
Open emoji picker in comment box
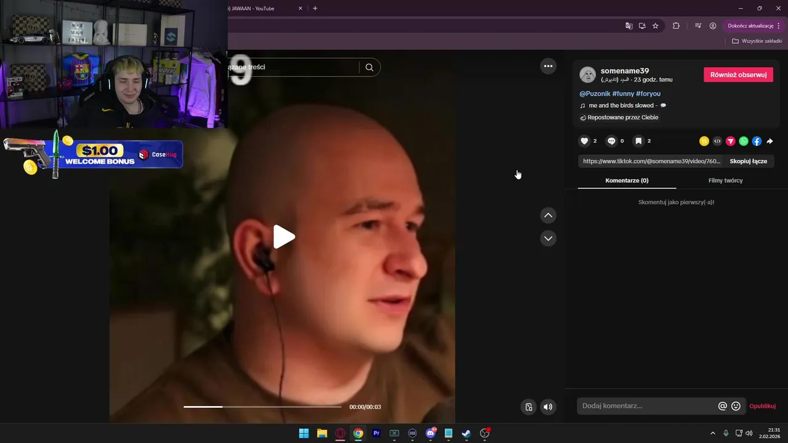click(x=736, y=406)
